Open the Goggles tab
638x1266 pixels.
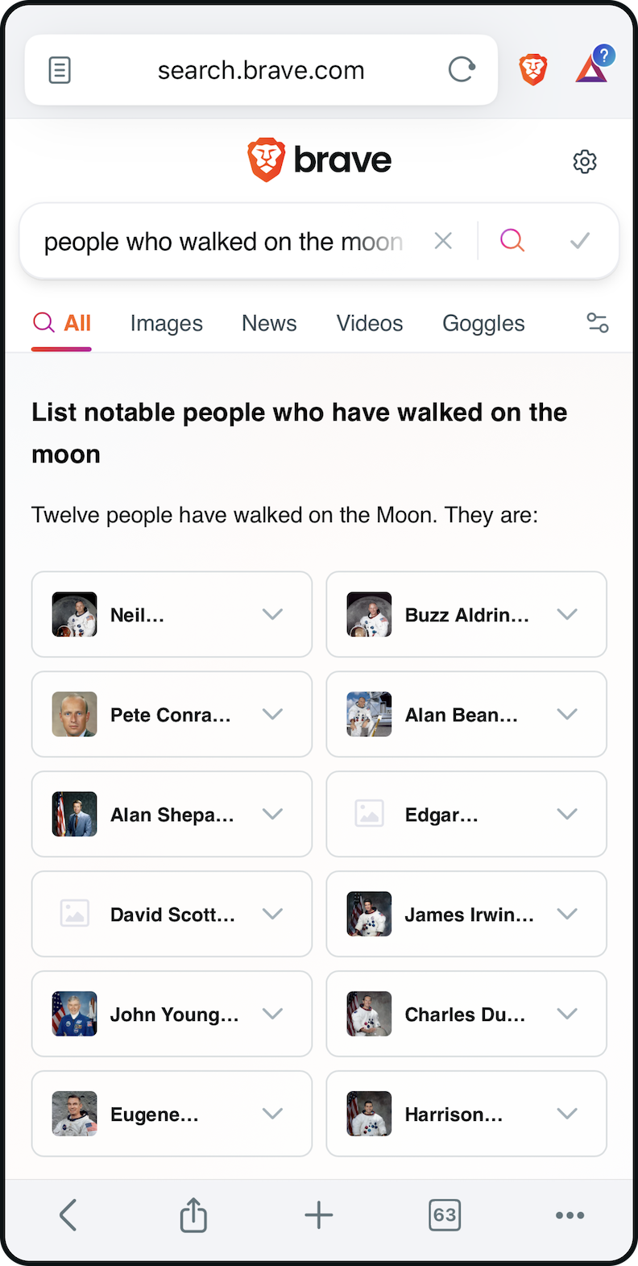point(483,324)
